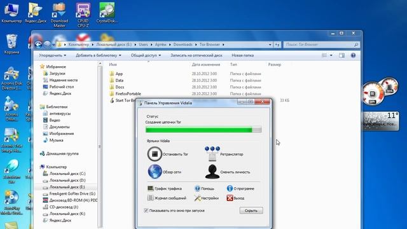Viewport: 407px width, 229px height.
Task: Open the Упорядочить dropdown menu
Action: coord(52,55)
